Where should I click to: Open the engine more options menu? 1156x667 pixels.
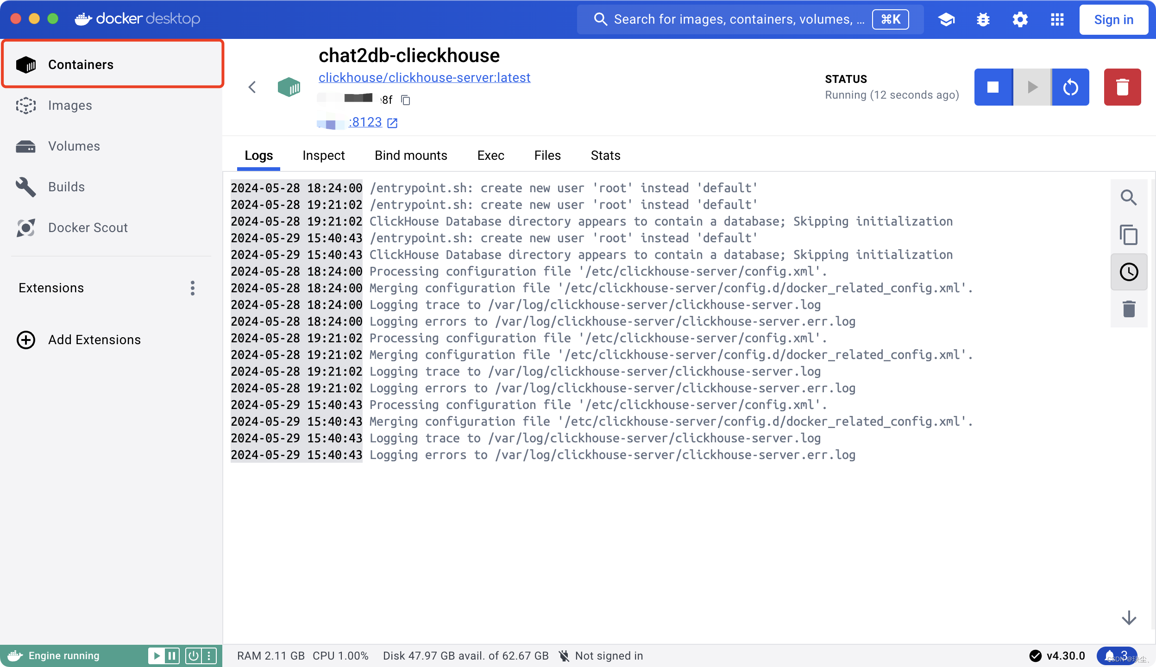(x=209, y=656)
